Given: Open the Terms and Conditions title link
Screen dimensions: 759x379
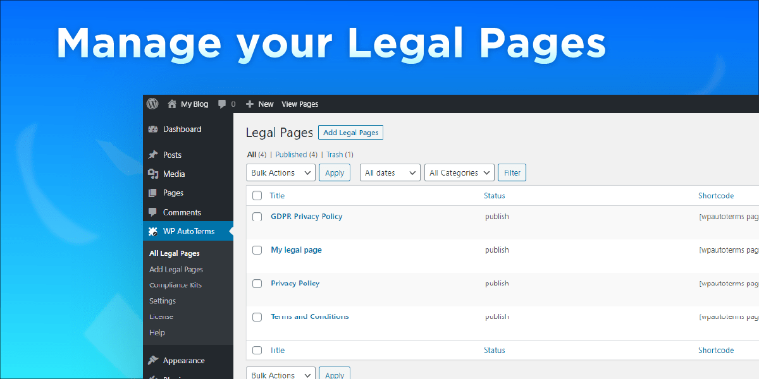Looking at the screenshot, I should (310, 316).
